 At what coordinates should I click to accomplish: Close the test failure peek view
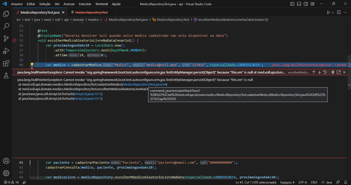[x=344, y=72]
